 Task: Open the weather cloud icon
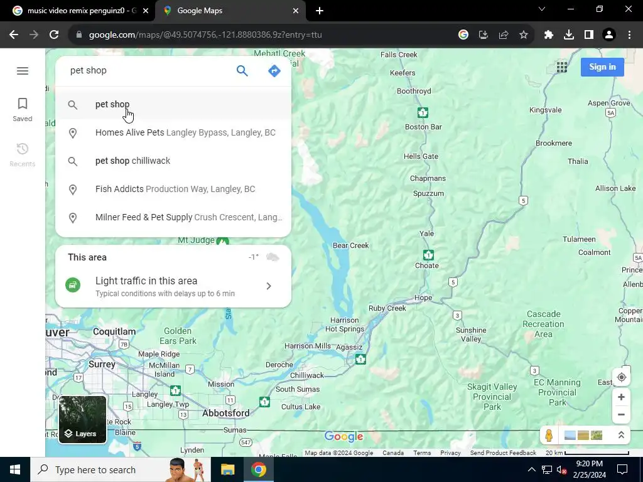click(273, 257)
